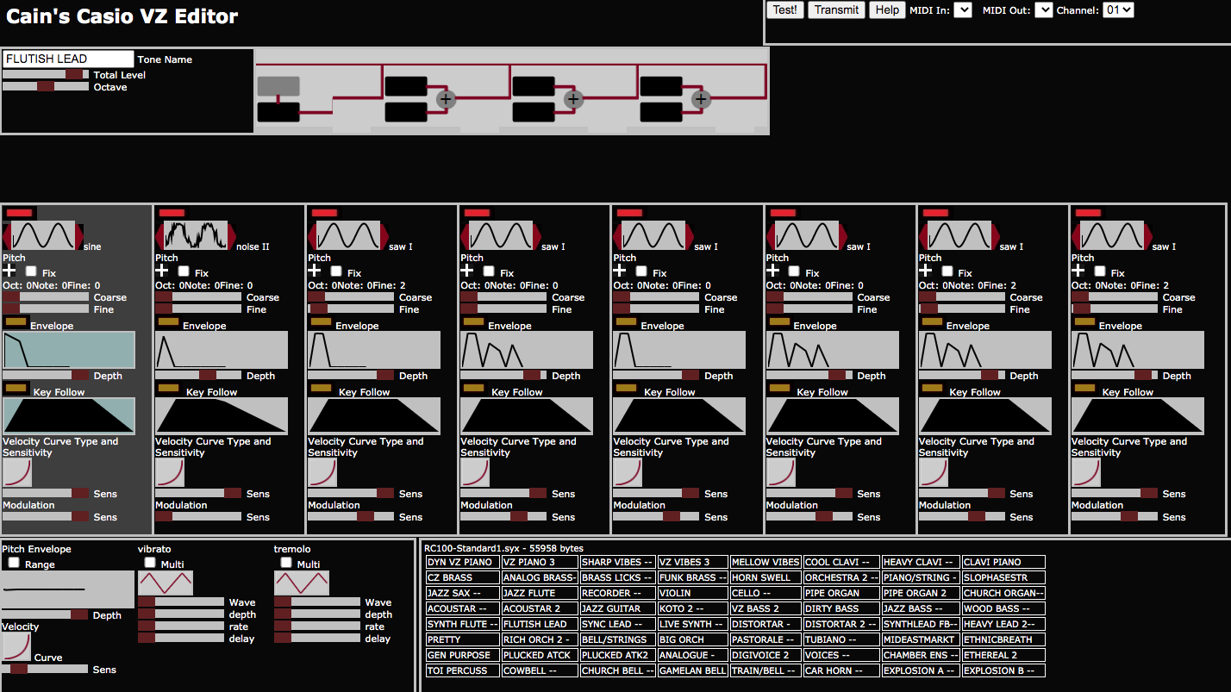Click the vibrato triangle waveform icon
The height and width of the screenshot is (692, 1231).
pos(165,583)
